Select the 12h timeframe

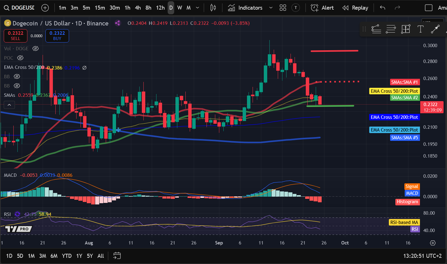click(x=160, y=8)
